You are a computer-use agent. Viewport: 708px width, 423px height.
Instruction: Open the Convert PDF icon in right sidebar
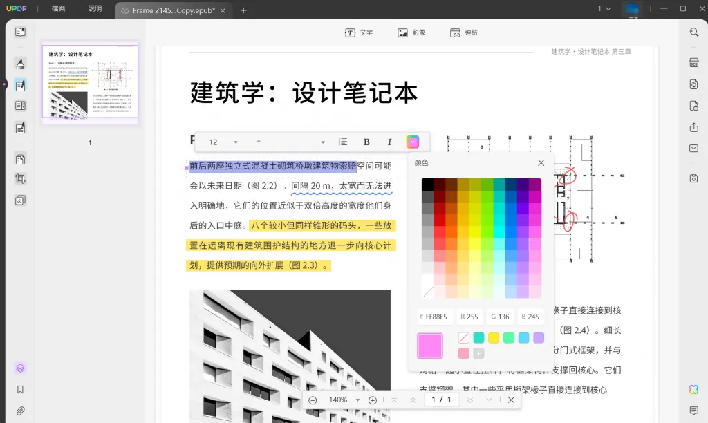coord(694,84)
